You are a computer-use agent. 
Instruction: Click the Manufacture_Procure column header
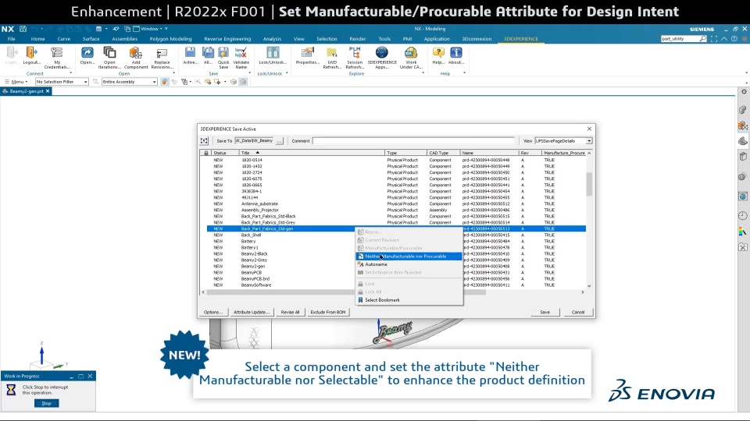click(x=564, y=153)
